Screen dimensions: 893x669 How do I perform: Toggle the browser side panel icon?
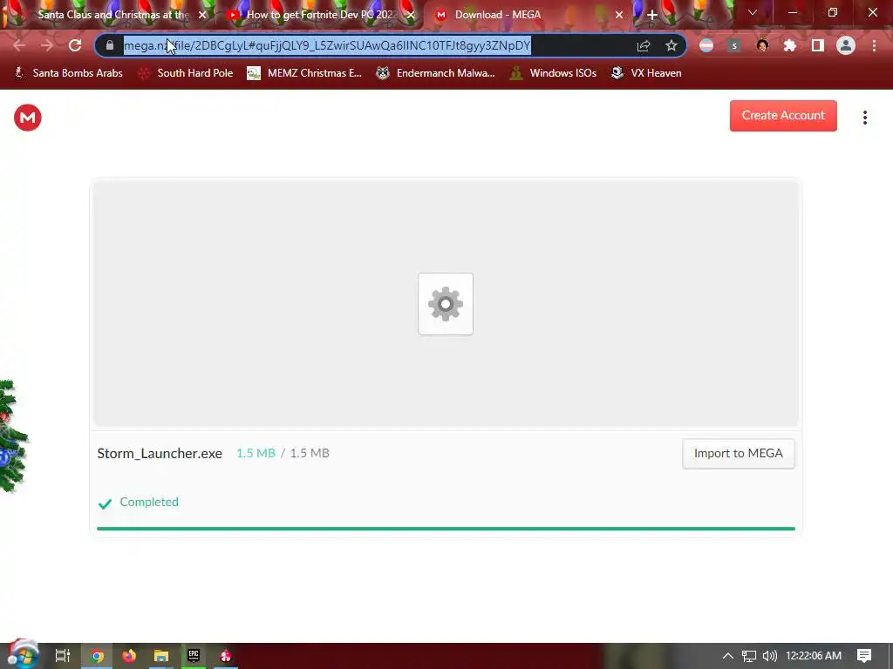click(x=817, y=45)
